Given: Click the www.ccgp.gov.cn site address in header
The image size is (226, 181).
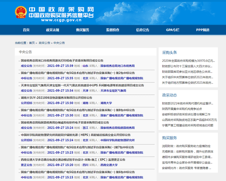Looking at the screenshot, I should [x=61, y=20].
